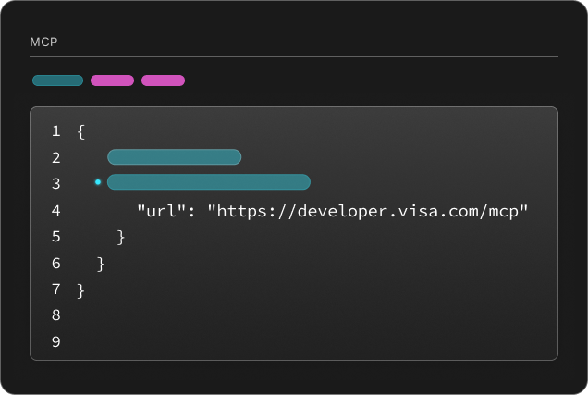The image size is (588, 395).
Task: Click the teal placeholder bar on line 2
Action: pyautogui.click(x=175, y=157)
